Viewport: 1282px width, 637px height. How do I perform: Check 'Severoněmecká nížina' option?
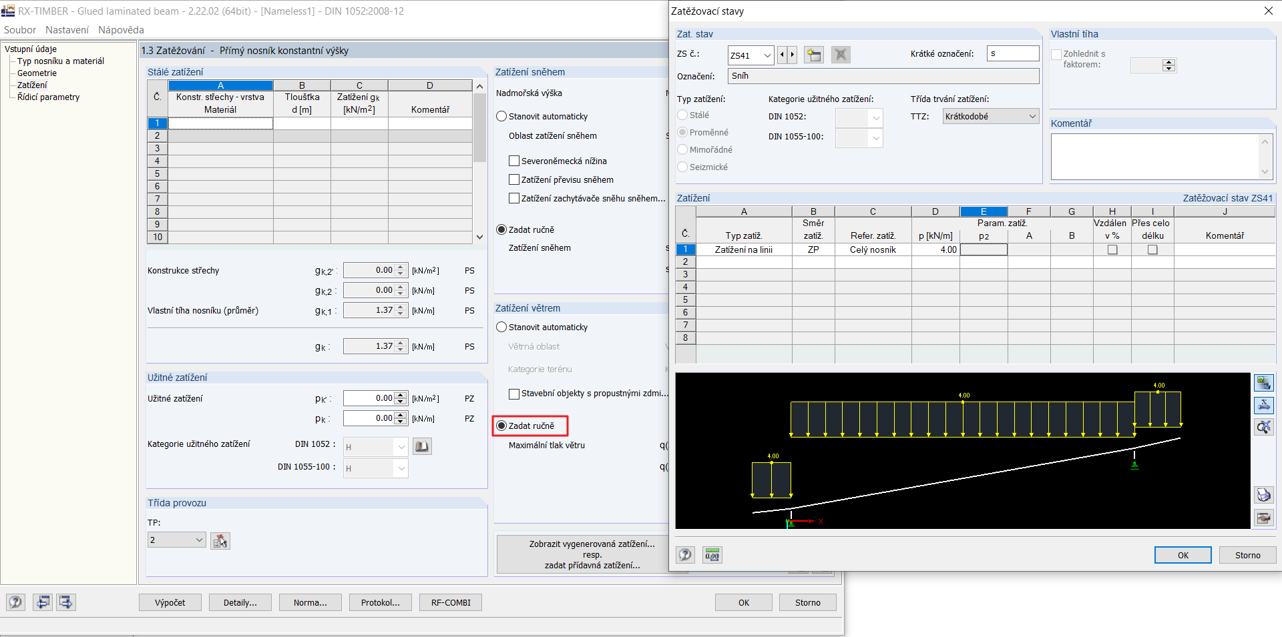(x=514, y=161)
